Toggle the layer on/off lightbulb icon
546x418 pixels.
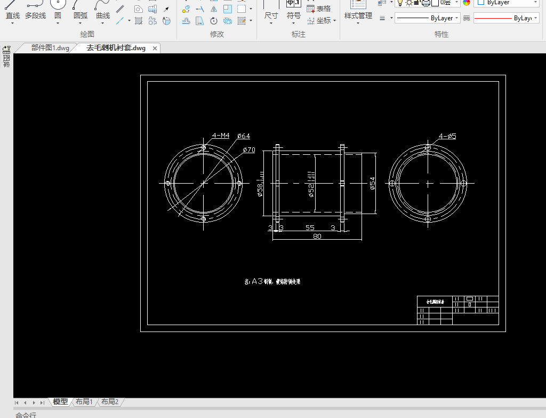pyautogui.click(x=400, y=3)
